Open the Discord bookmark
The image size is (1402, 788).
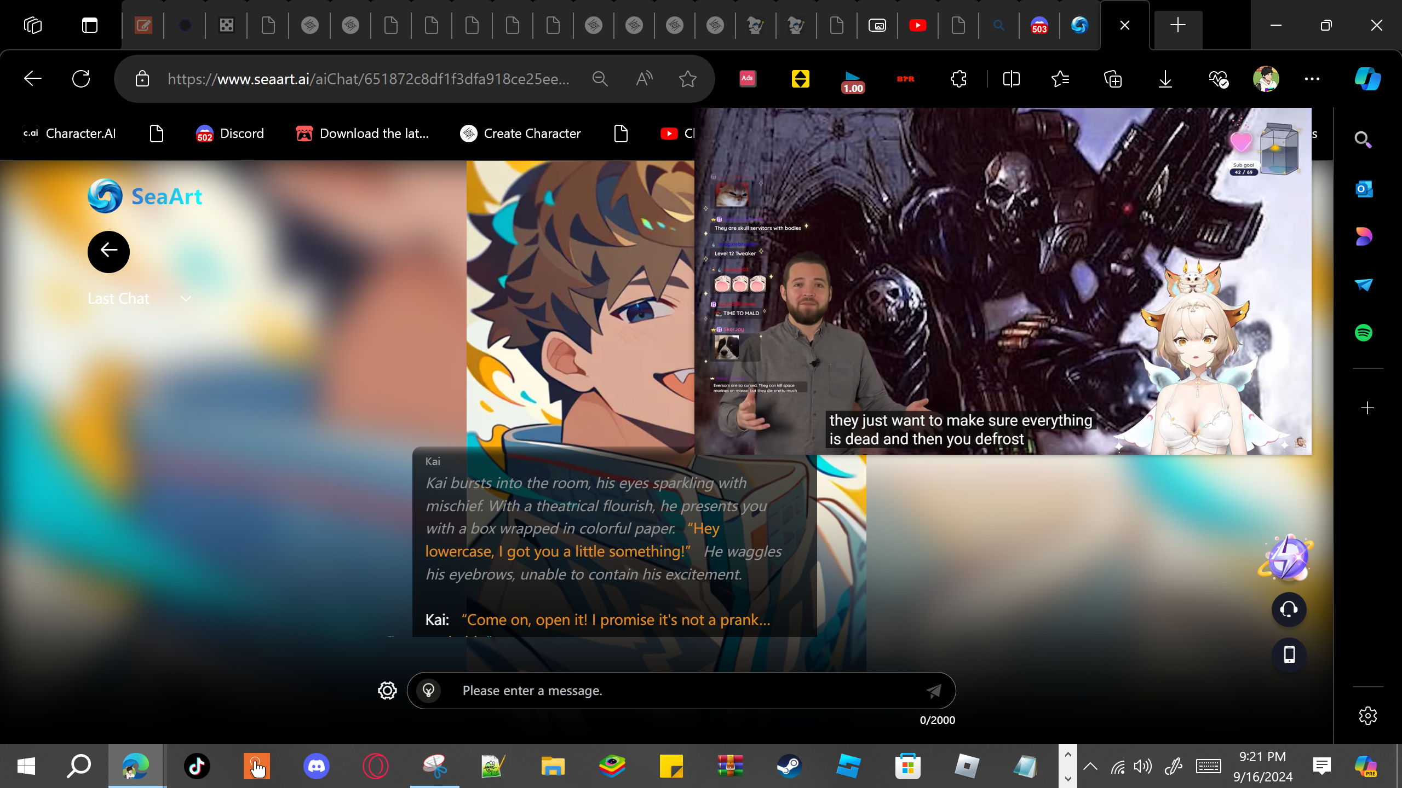tap(230, 134)
